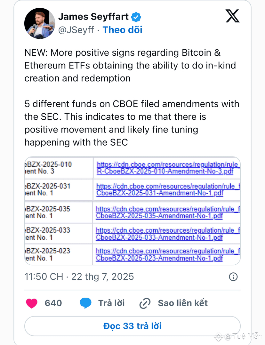Open the tweet timestamp 11:50 CH

(44, 277)
